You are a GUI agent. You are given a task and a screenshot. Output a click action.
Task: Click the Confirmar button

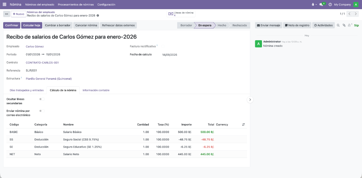click(12, 25)
